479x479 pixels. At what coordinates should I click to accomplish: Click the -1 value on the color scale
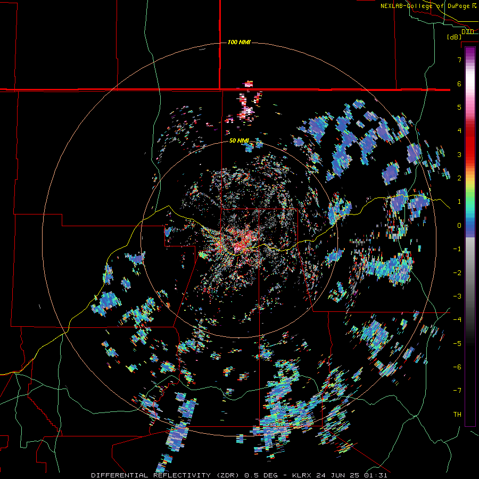click(x=457, y=249)
